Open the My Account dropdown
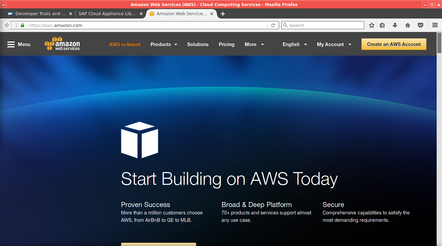The image size is (442, 246). (334, 44)
